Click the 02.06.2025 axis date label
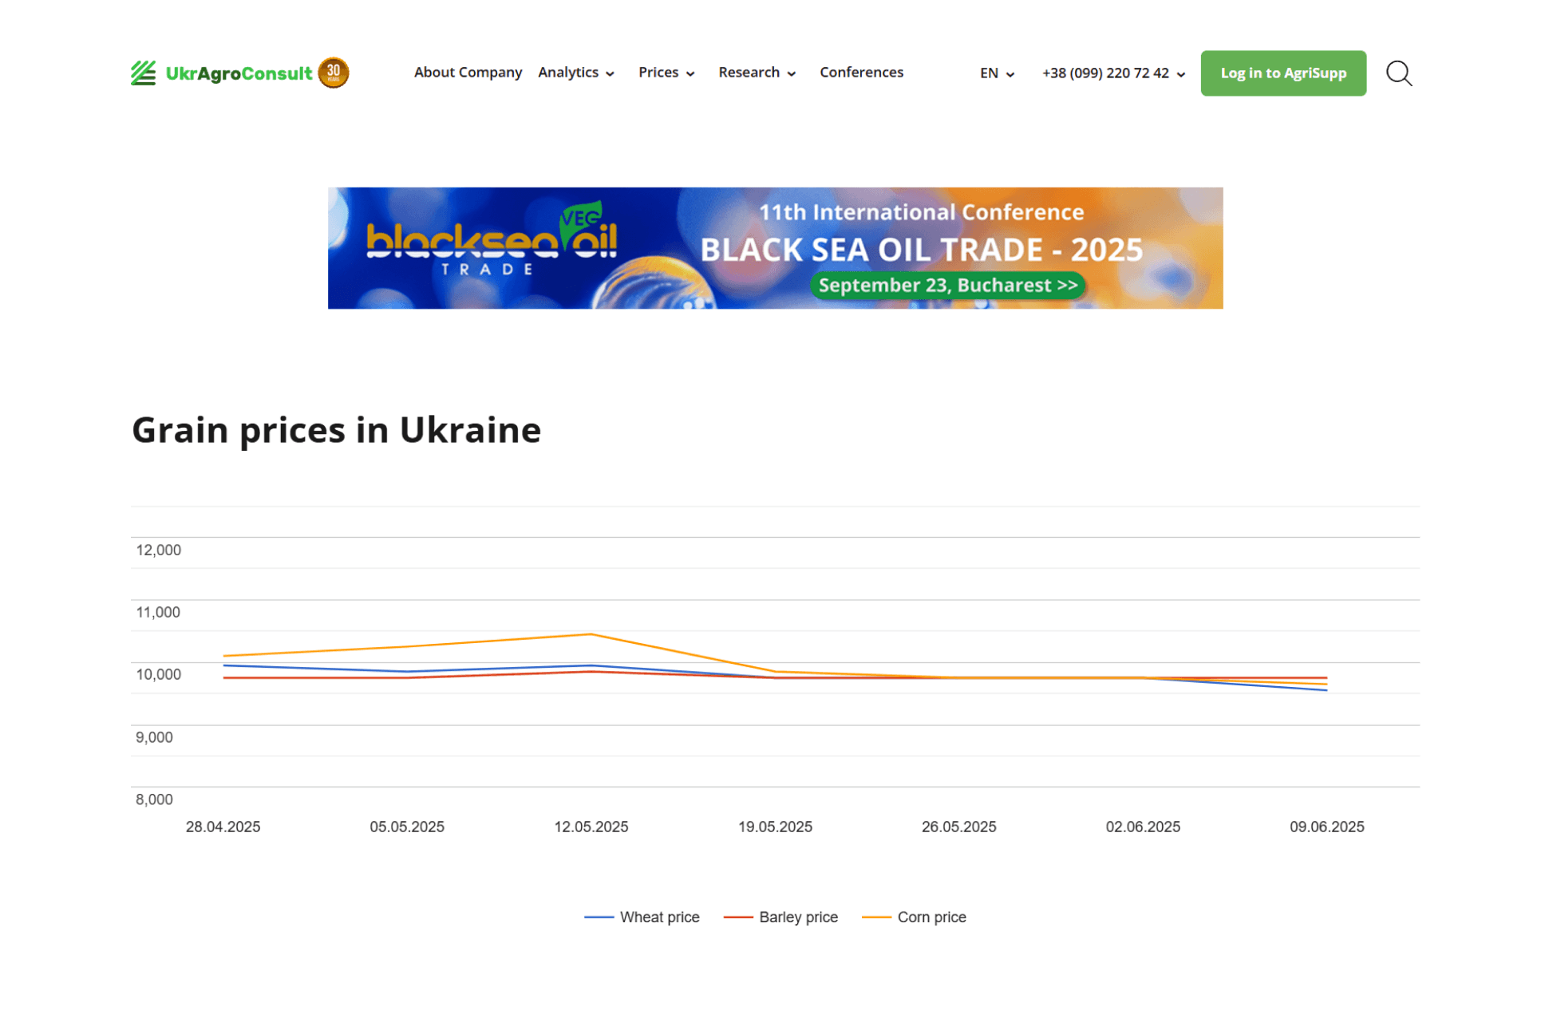Viewport: 1549px width, 1034px height. pos(1143,827)
